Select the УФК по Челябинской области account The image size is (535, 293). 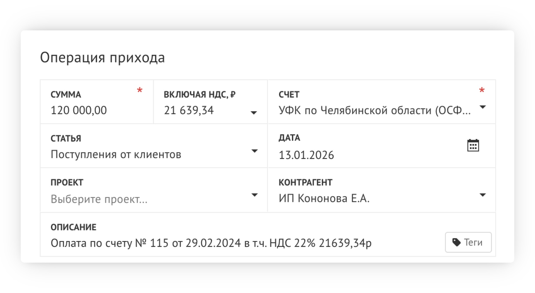(374, 111)
